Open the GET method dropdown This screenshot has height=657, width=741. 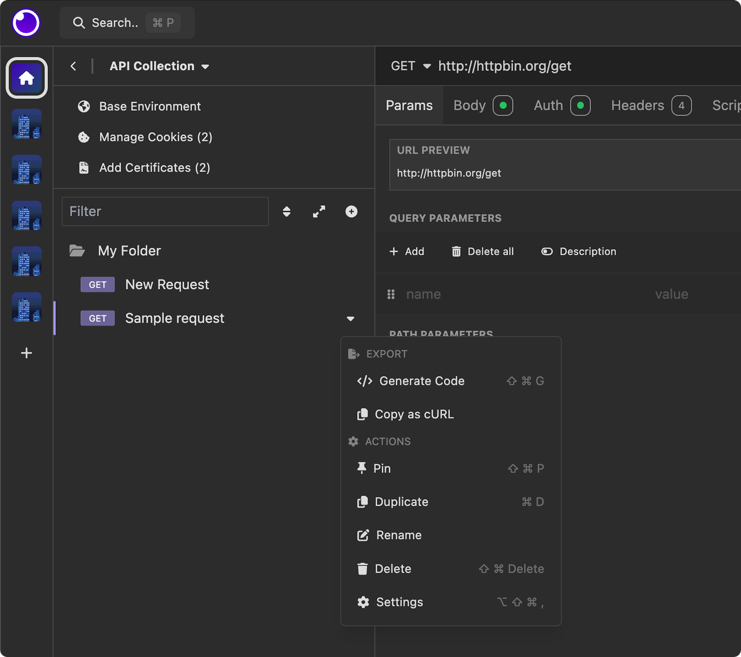411,66
